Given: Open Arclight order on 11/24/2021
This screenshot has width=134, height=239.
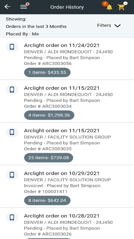Looking at the screenshot, I should (x=62, y=45).
